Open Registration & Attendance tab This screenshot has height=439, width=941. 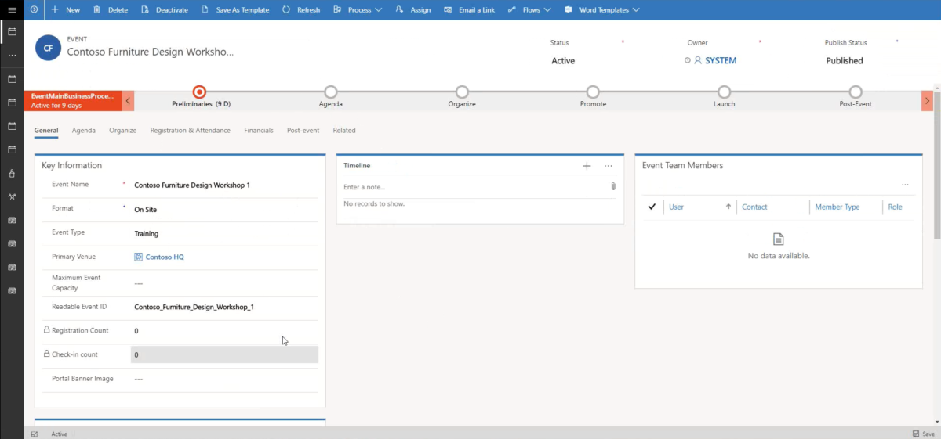[191, 131]
